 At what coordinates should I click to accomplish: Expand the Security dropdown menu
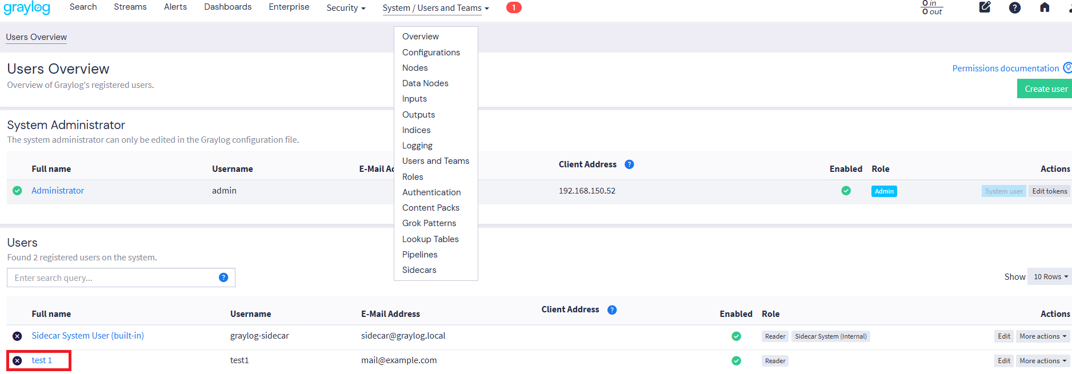click(346, 8)
